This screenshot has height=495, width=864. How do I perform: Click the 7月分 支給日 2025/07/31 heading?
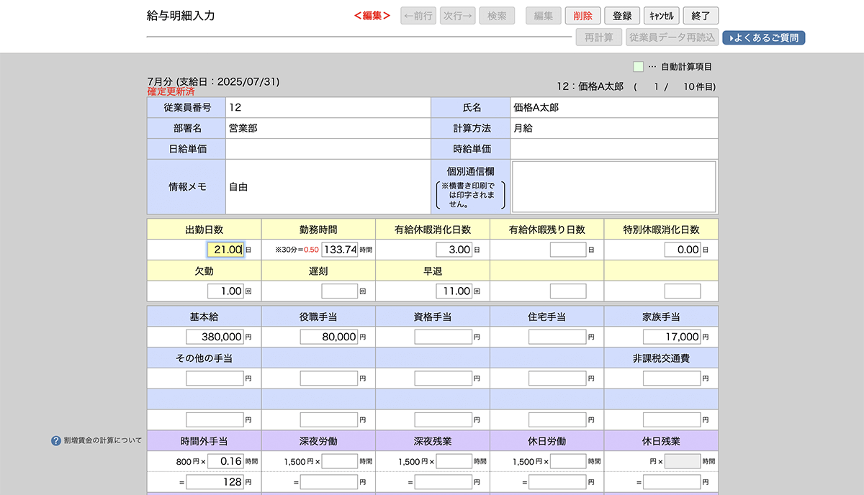click(213, 81)
